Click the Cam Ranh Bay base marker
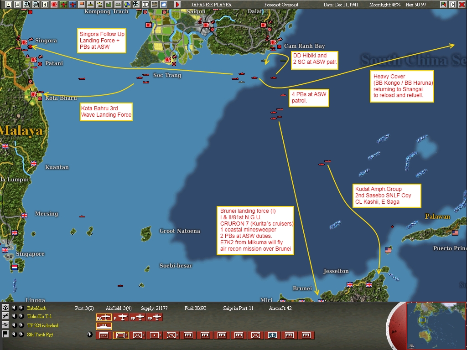467x350 pixels. click(x=273, y=42)
